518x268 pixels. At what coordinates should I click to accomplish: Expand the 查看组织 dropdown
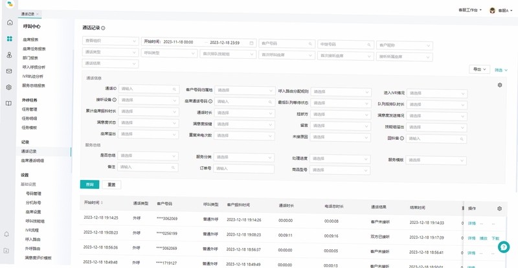pyautogui.click(x=110, y=41)
